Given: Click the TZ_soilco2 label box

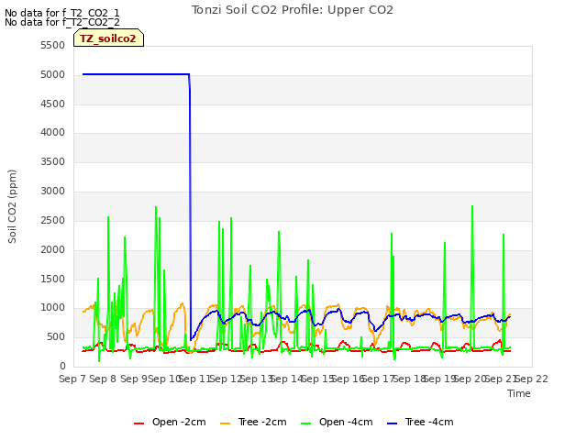Looking at the screenshot, I should tap(108, 38).
